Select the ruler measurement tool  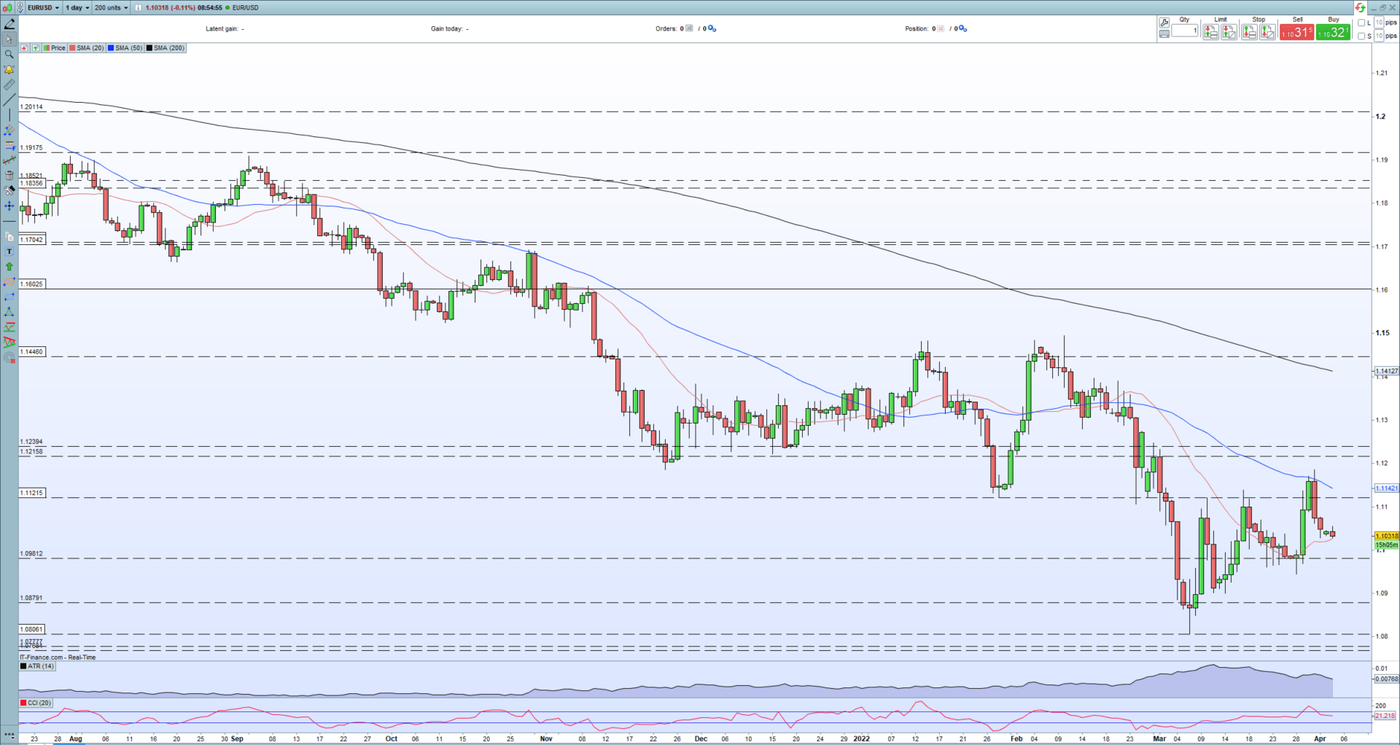coord(9,85)
